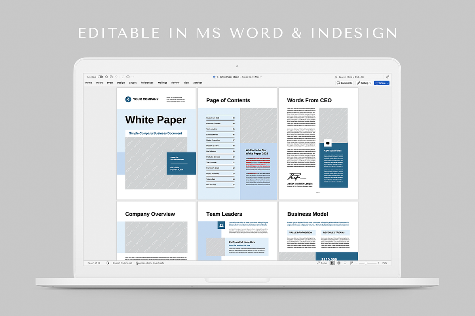Click the Company Overview image placeholder

[x=156, y=237]
